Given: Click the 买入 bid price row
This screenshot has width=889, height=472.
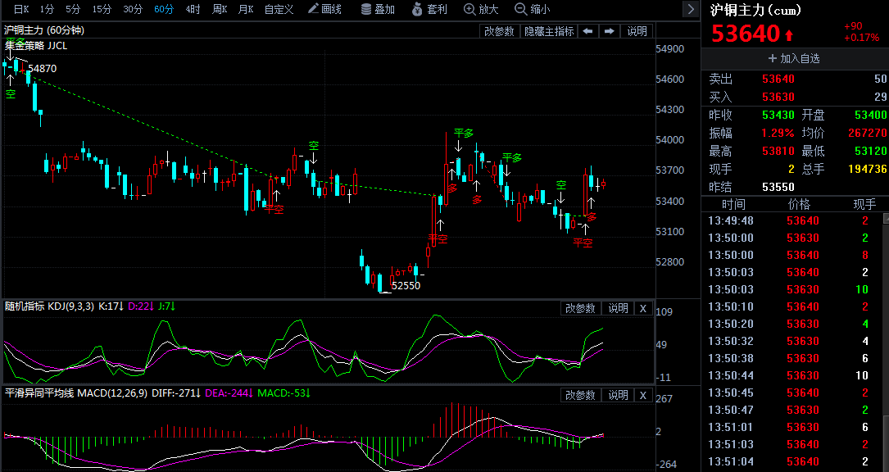Looking at the screenshot, I should coord(795,97).
